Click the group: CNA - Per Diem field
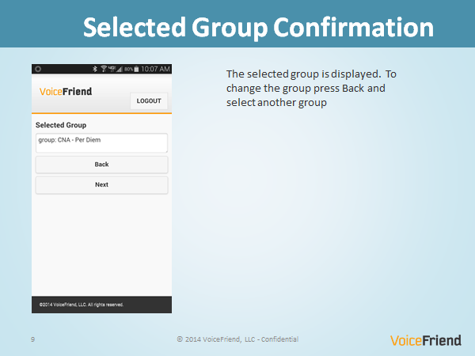 tap(102, 142)
